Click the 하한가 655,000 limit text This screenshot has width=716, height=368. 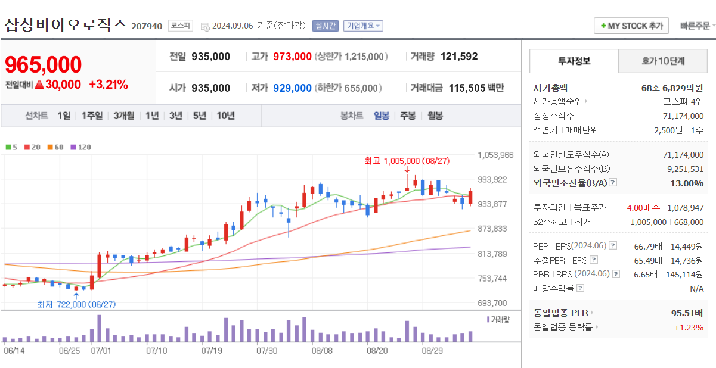click(x=348, y=88)
